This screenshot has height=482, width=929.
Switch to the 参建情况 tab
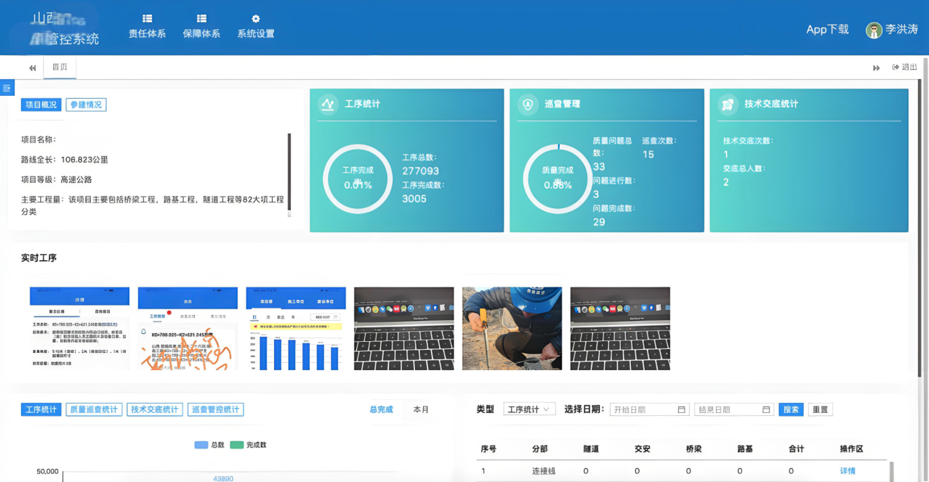[x=86, y=105]
